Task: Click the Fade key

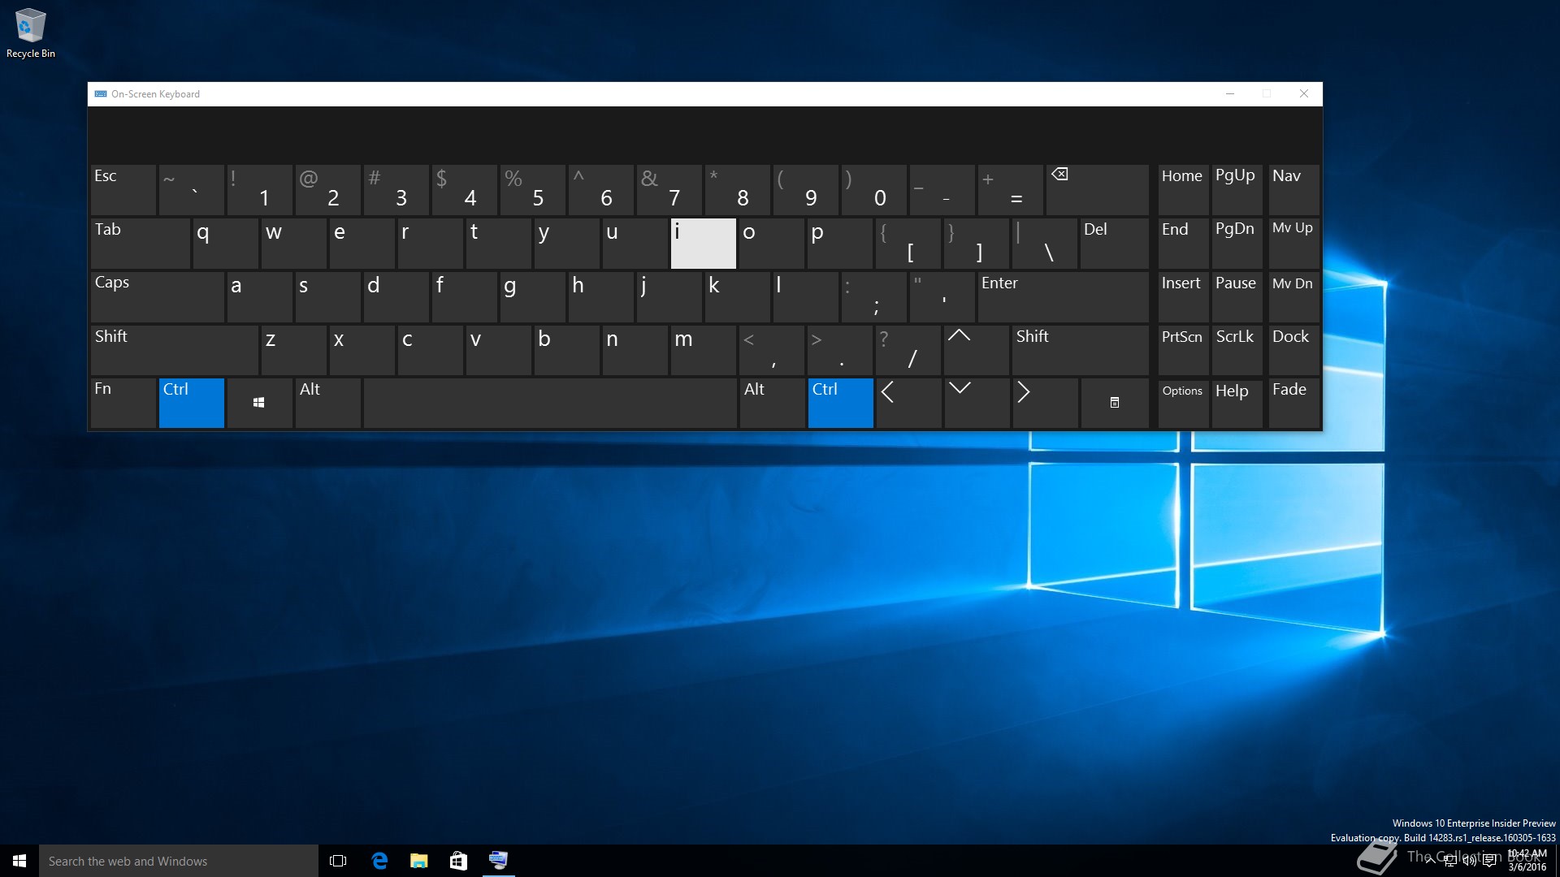Action: [1293, 403]
